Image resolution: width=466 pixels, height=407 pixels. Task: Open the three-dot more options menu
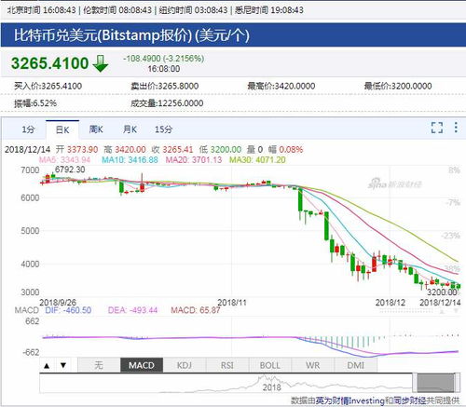click(456, 128)
